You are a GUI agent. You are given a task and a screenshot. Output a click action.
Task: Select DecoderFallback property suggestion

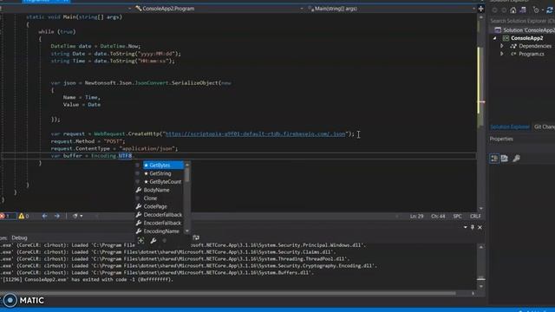[162, 215]
